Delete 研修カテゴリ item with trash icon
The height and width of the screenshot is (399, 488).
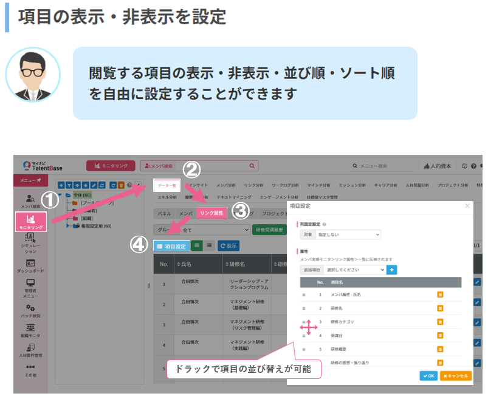[x=440, y=322]
